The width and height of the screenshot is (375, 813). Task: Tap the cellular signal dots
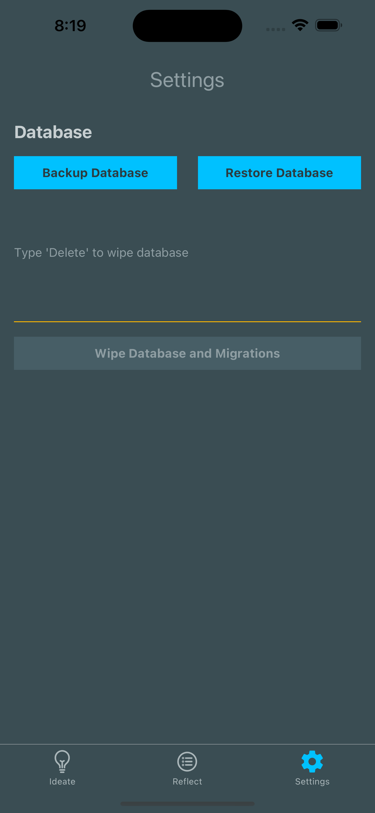coord(276,29)
